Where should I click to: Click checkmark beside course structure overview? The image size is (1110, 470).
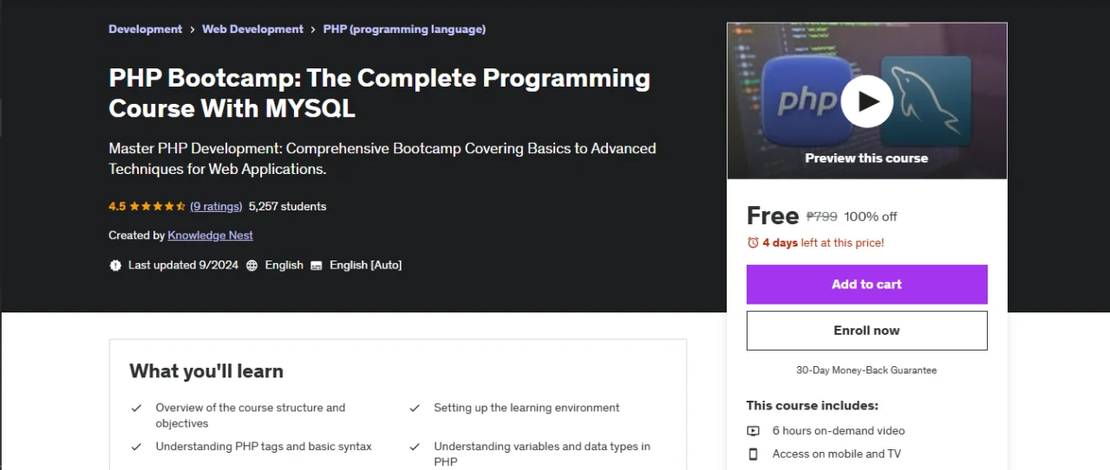[136, 408]
